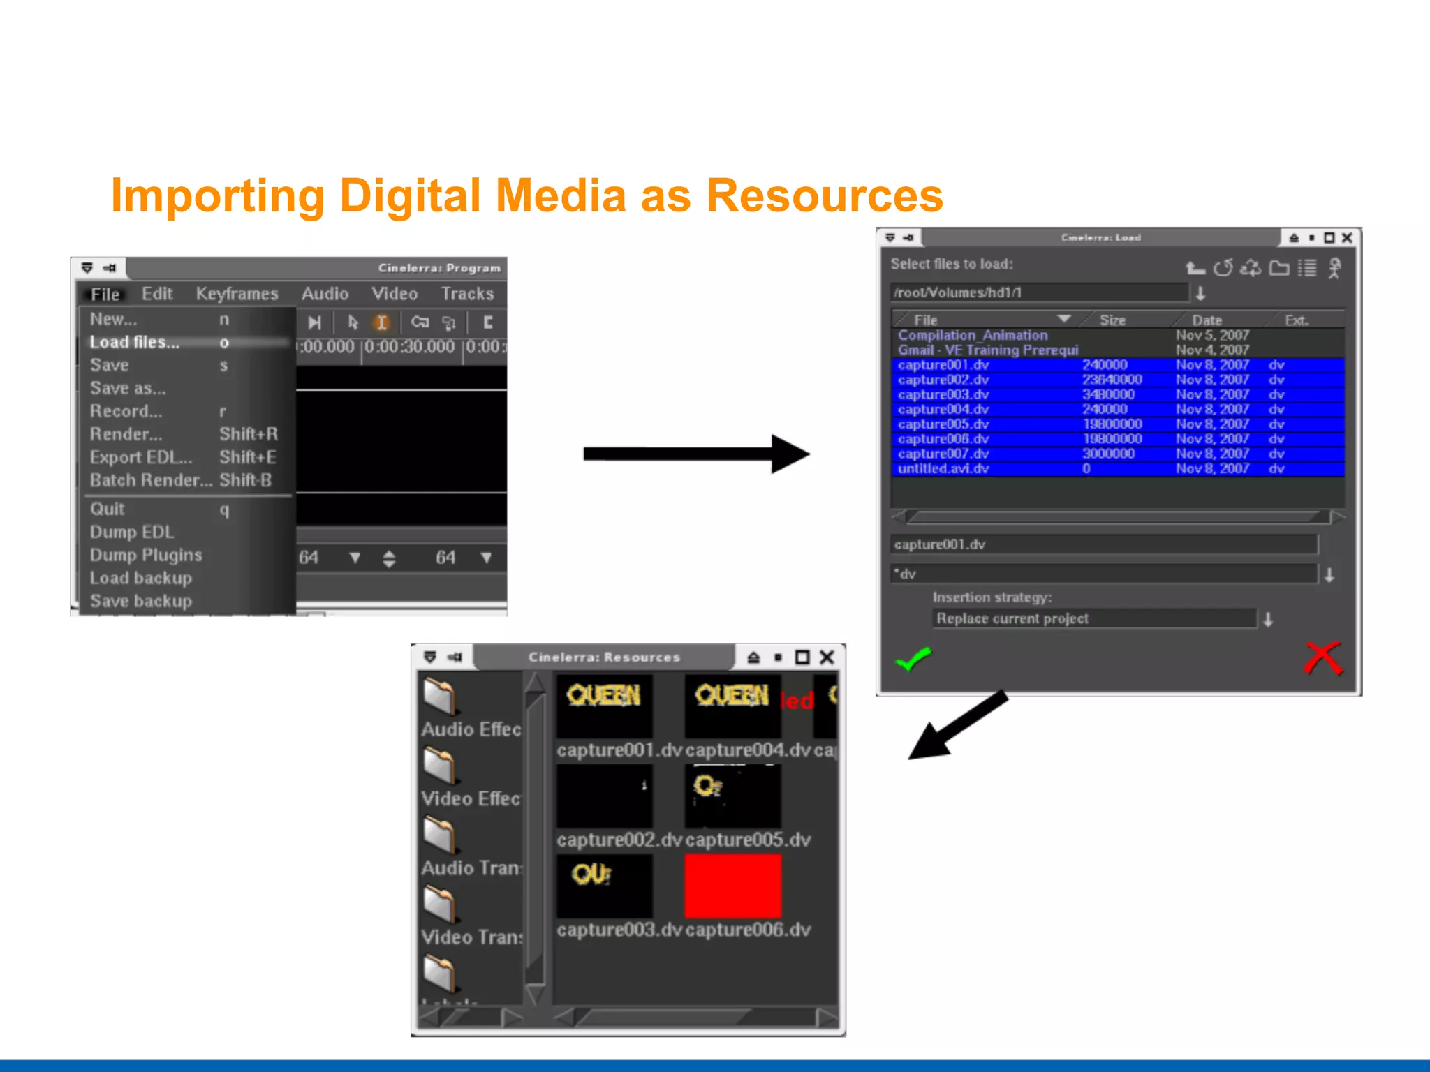
Task: Click the generate keyframes while tweaking icon
Action: pyautogui.click(x=420, y=322)
